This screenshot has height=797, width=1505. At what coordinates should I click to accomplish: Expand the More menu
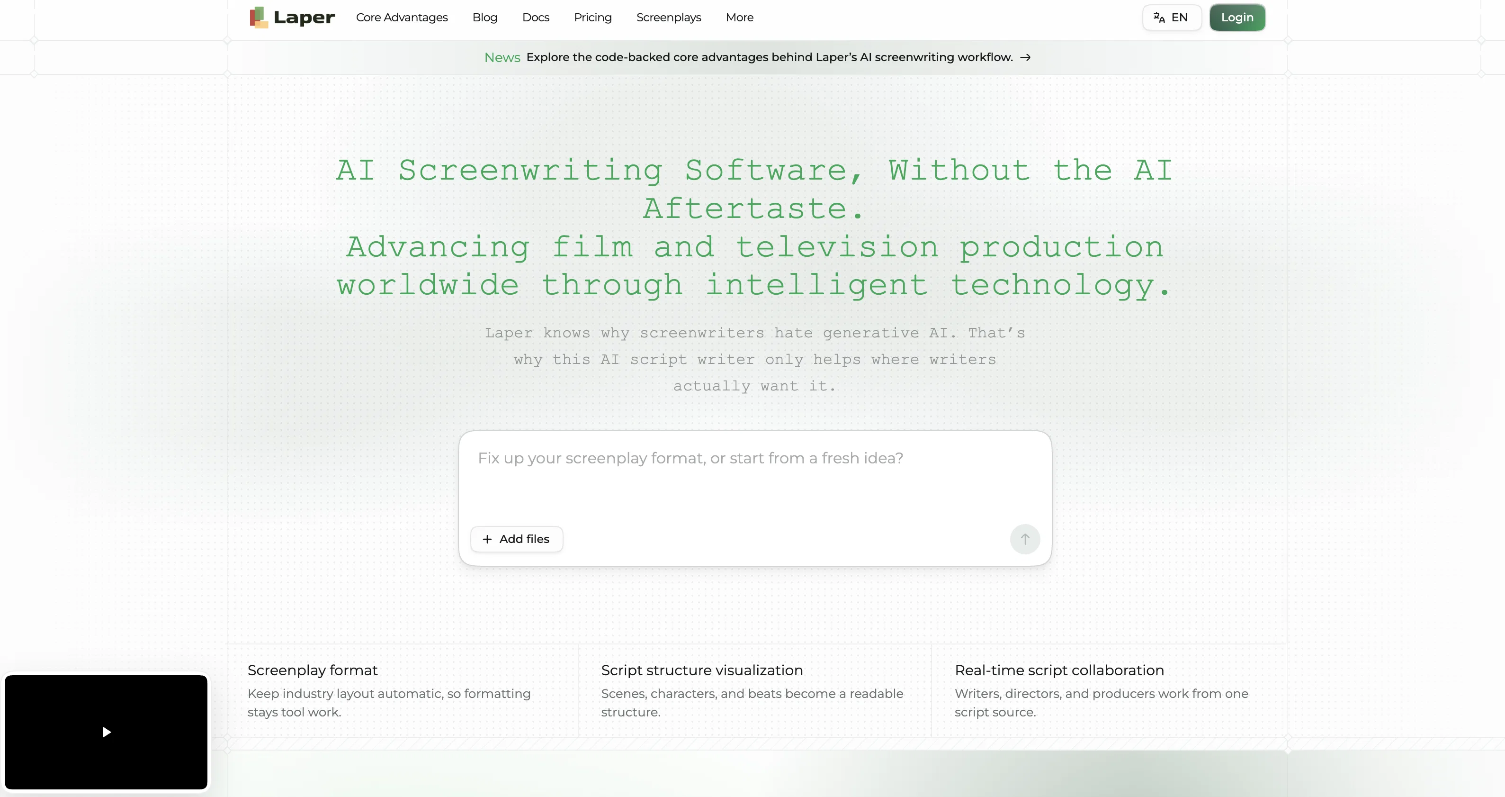click(x=740, y=18)
